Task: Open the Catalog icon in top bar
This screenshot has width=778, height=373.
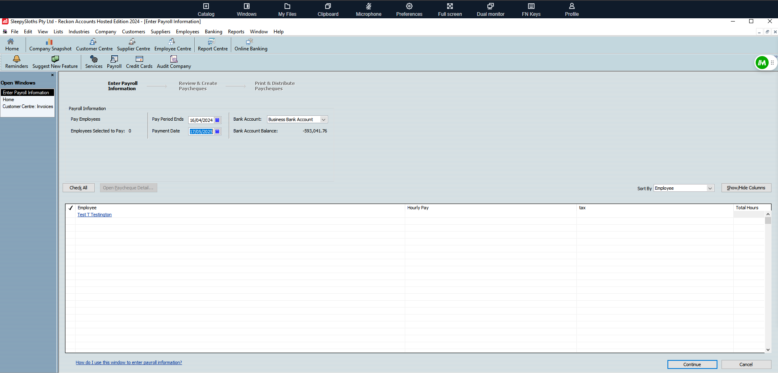Action: pos(206,9)
